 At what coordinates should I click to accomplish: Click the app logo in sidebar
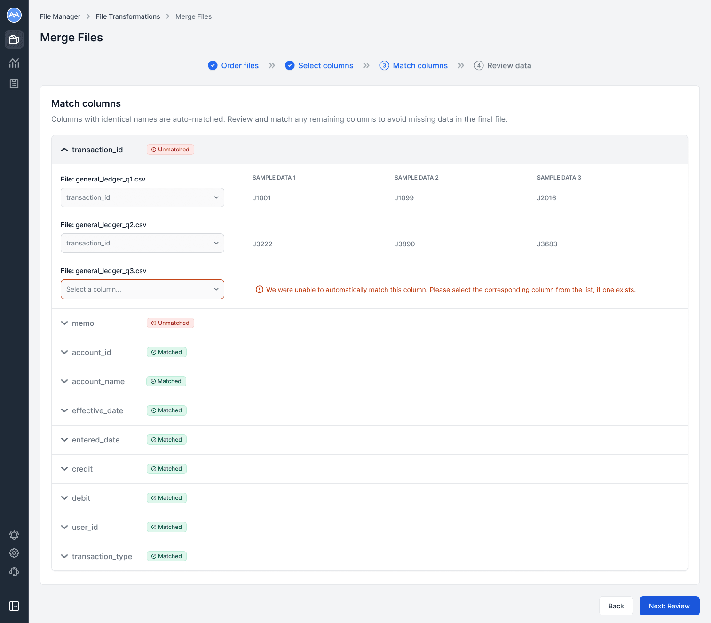tap(14, 15)
